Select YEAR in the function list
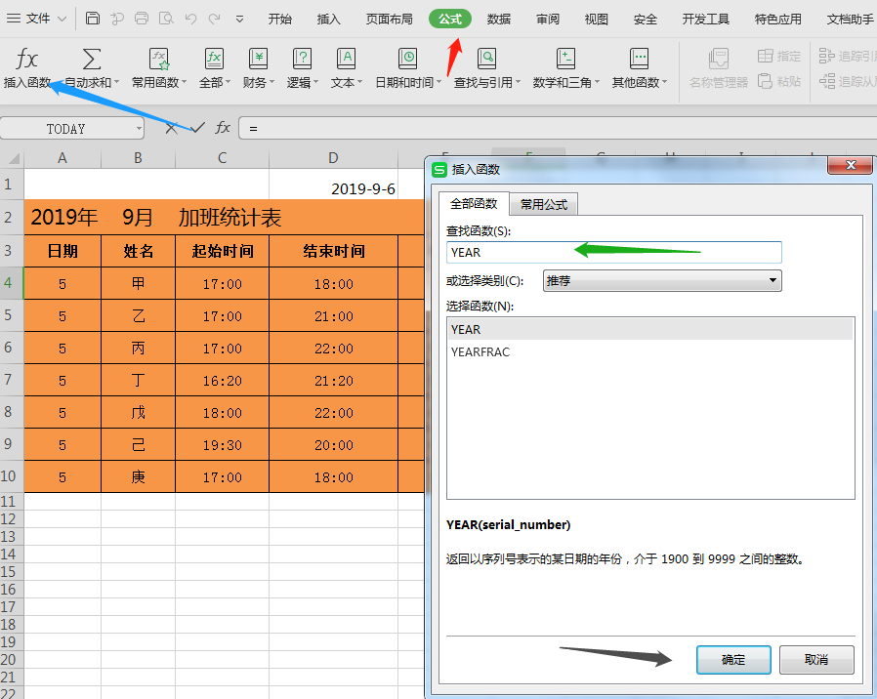 click(650, 329)
